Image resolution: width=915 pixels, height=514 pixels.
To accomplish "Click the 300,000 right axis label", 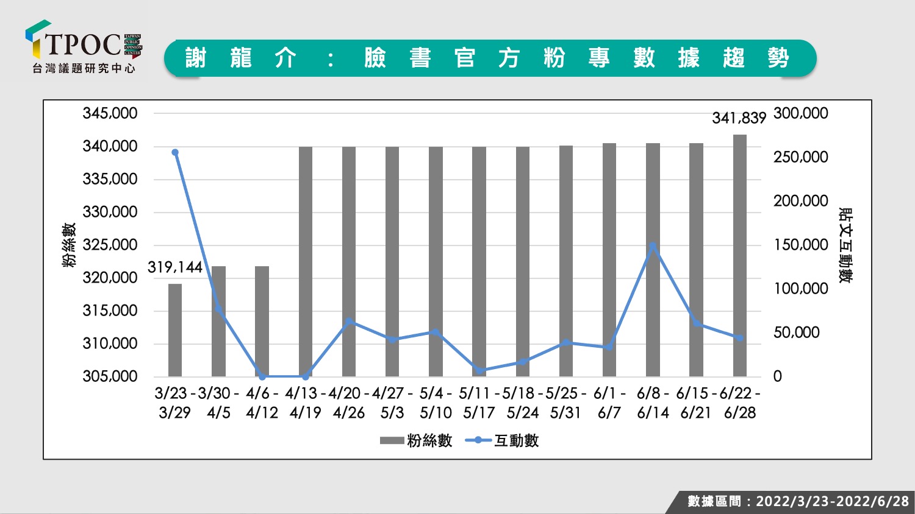I will coord(801,113).
